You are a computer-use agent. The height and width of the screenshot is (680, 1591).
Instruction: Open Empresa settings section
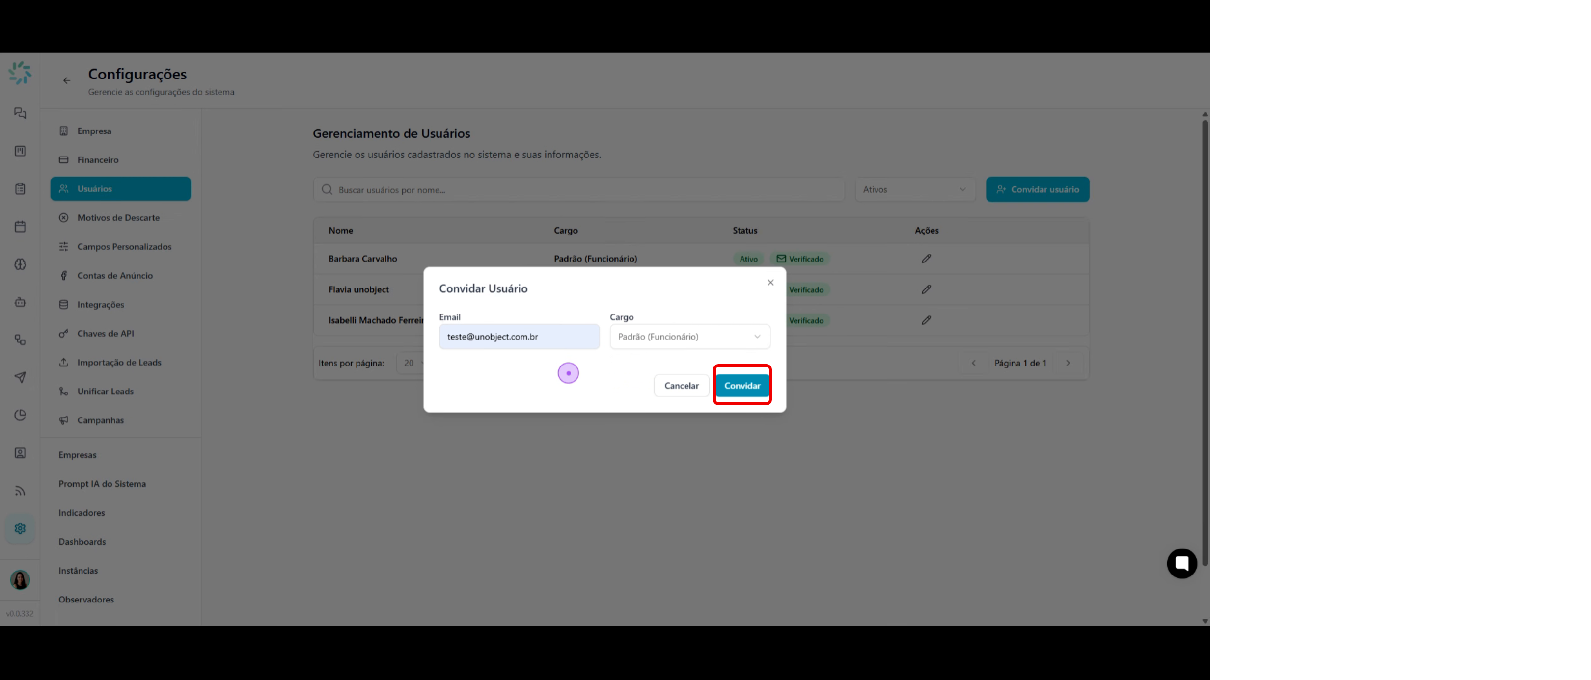pyautogui.click(x=120, y=130)
